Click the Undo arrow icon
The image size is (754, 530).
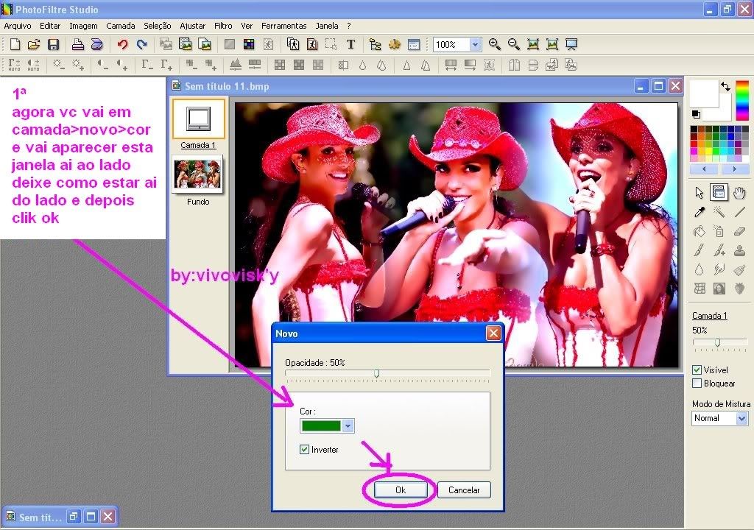(122, 45)
